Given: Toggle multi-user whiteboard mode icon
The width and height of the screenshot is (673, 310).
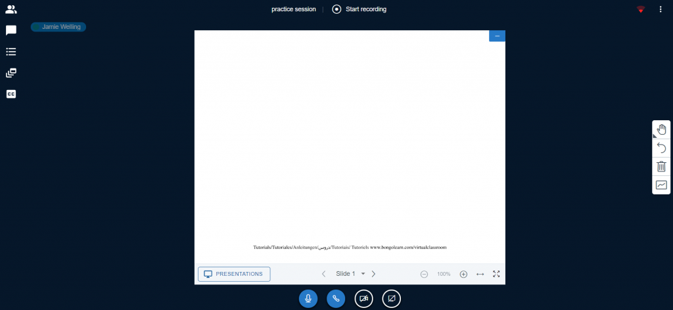Looking at the screenshot, I should coord(661,185).
